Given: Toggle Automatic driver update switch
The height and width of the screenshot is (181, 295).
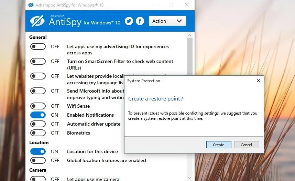Looking at the screenshot, I should coord(38,124).
